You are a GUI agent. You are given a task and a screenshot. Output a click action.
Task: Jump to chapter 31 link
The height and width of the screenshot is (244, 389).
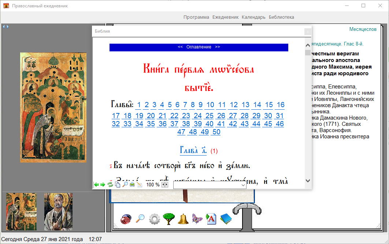click(279, 116)
